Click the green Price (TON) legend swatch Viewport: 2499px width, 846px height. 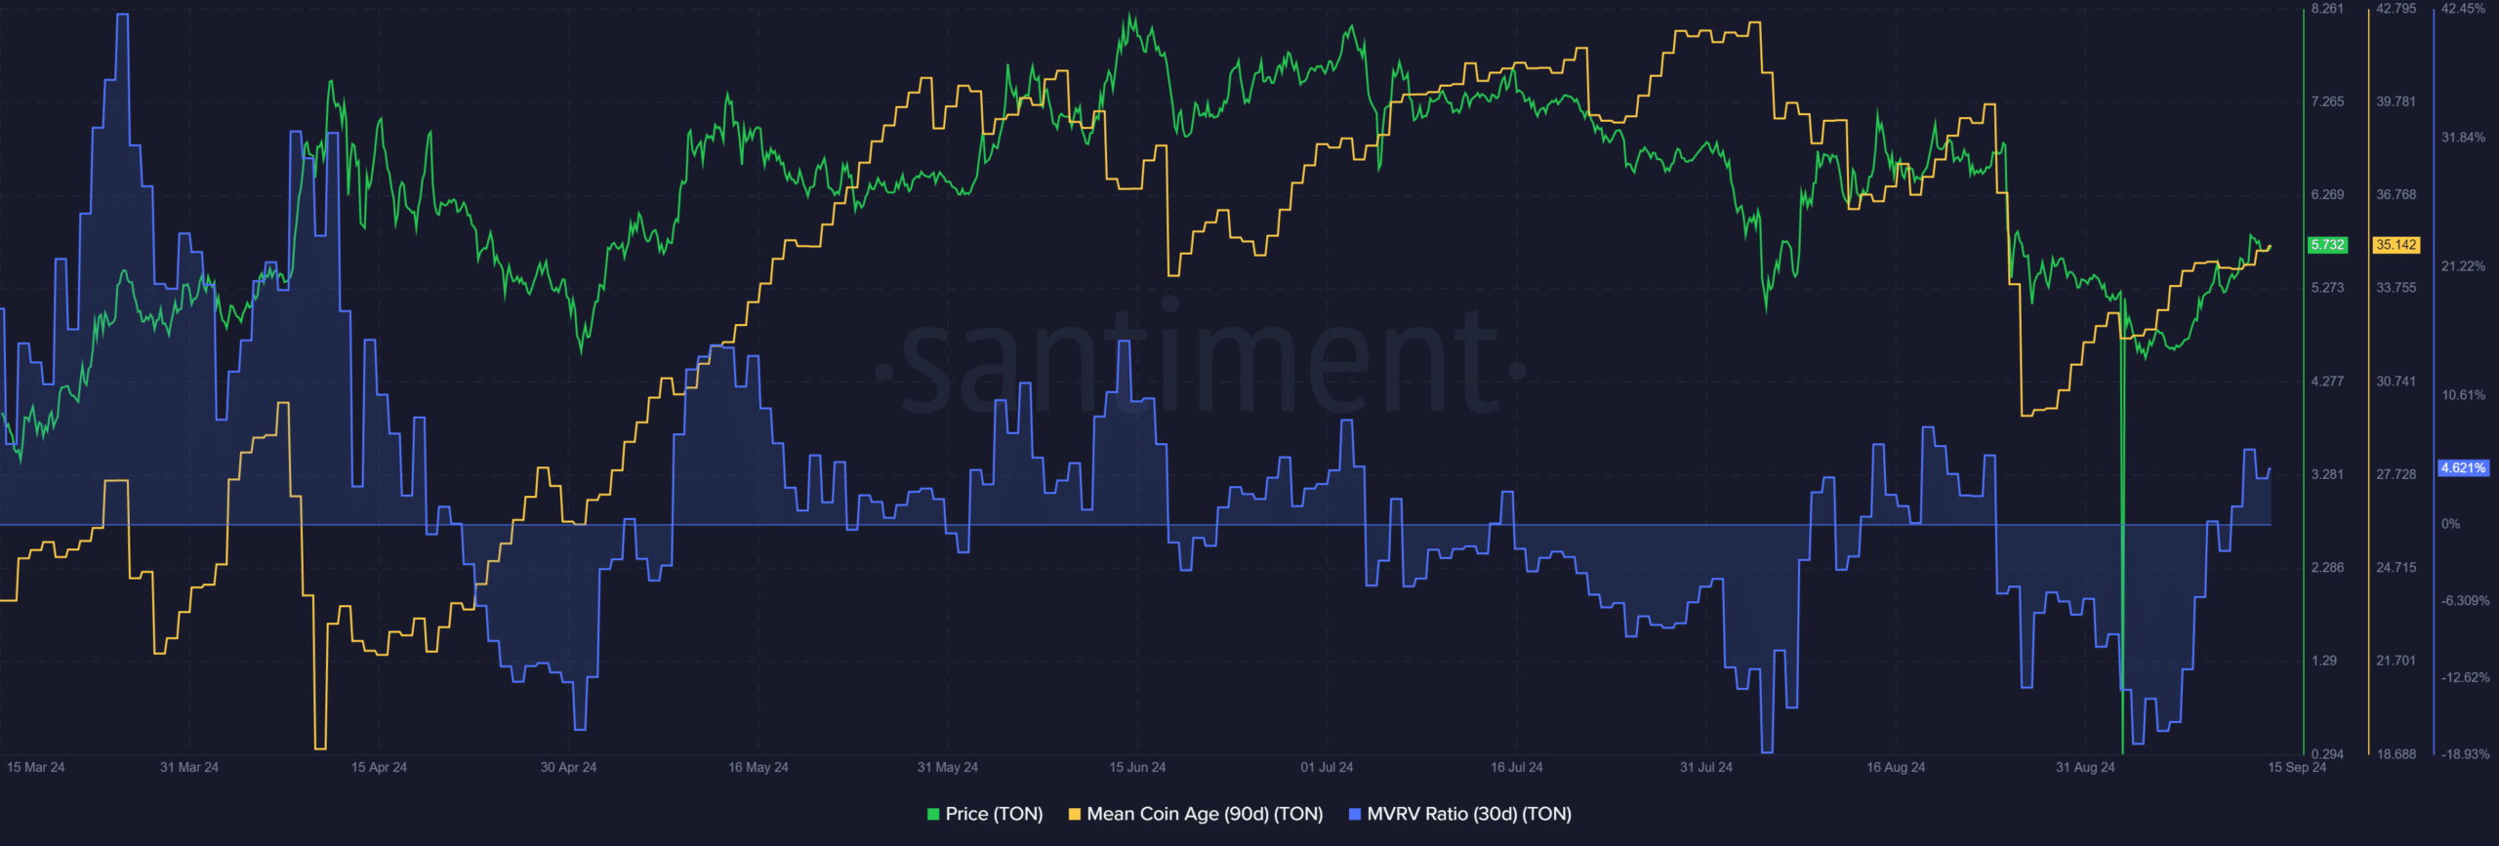click(x=933, y=814)
